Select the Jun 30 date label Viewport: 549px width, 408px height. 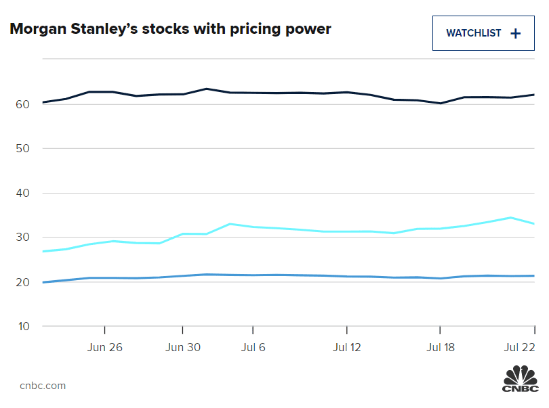pyautogui.click(x=183, y=348)
